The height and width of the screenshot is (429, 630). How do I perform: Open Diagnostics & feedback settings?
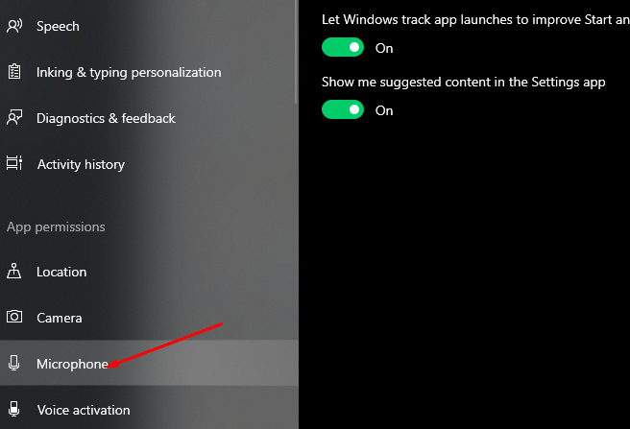(106, 118)
